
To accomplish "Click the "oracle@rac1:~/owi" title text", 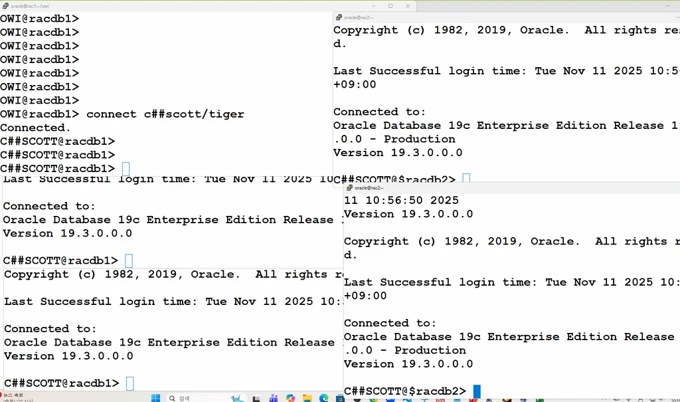I will (30, 7).
